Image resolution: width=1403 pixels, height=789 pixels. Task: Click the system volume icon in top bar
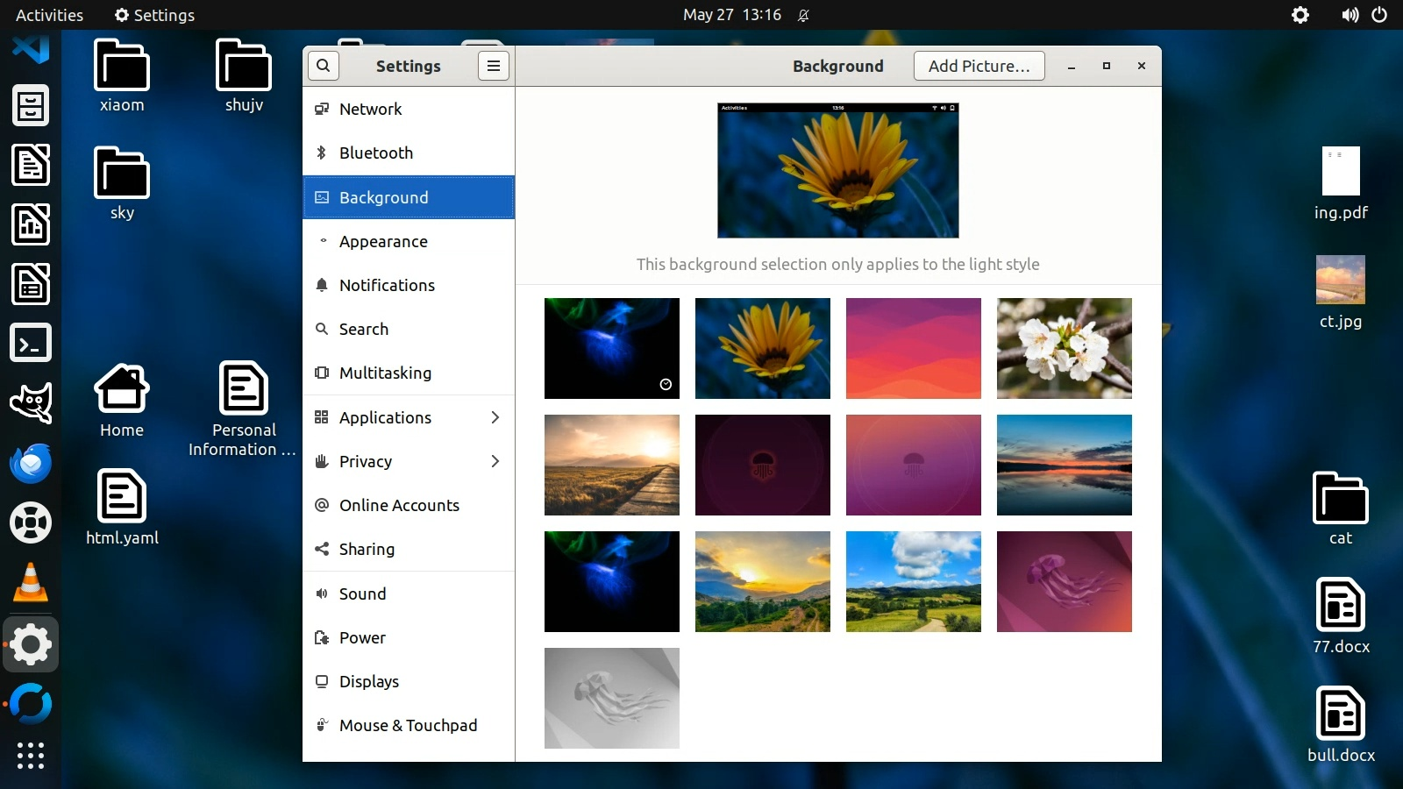[1350, 15]
